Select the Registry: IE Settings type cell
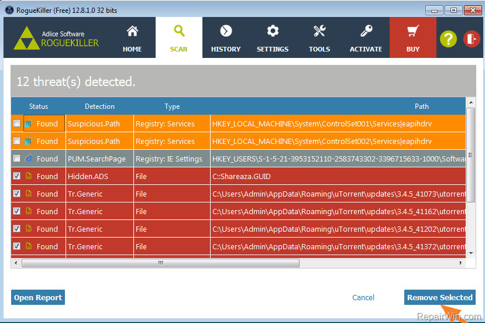The height and width of the screenshot is (323, 485). 172,159
